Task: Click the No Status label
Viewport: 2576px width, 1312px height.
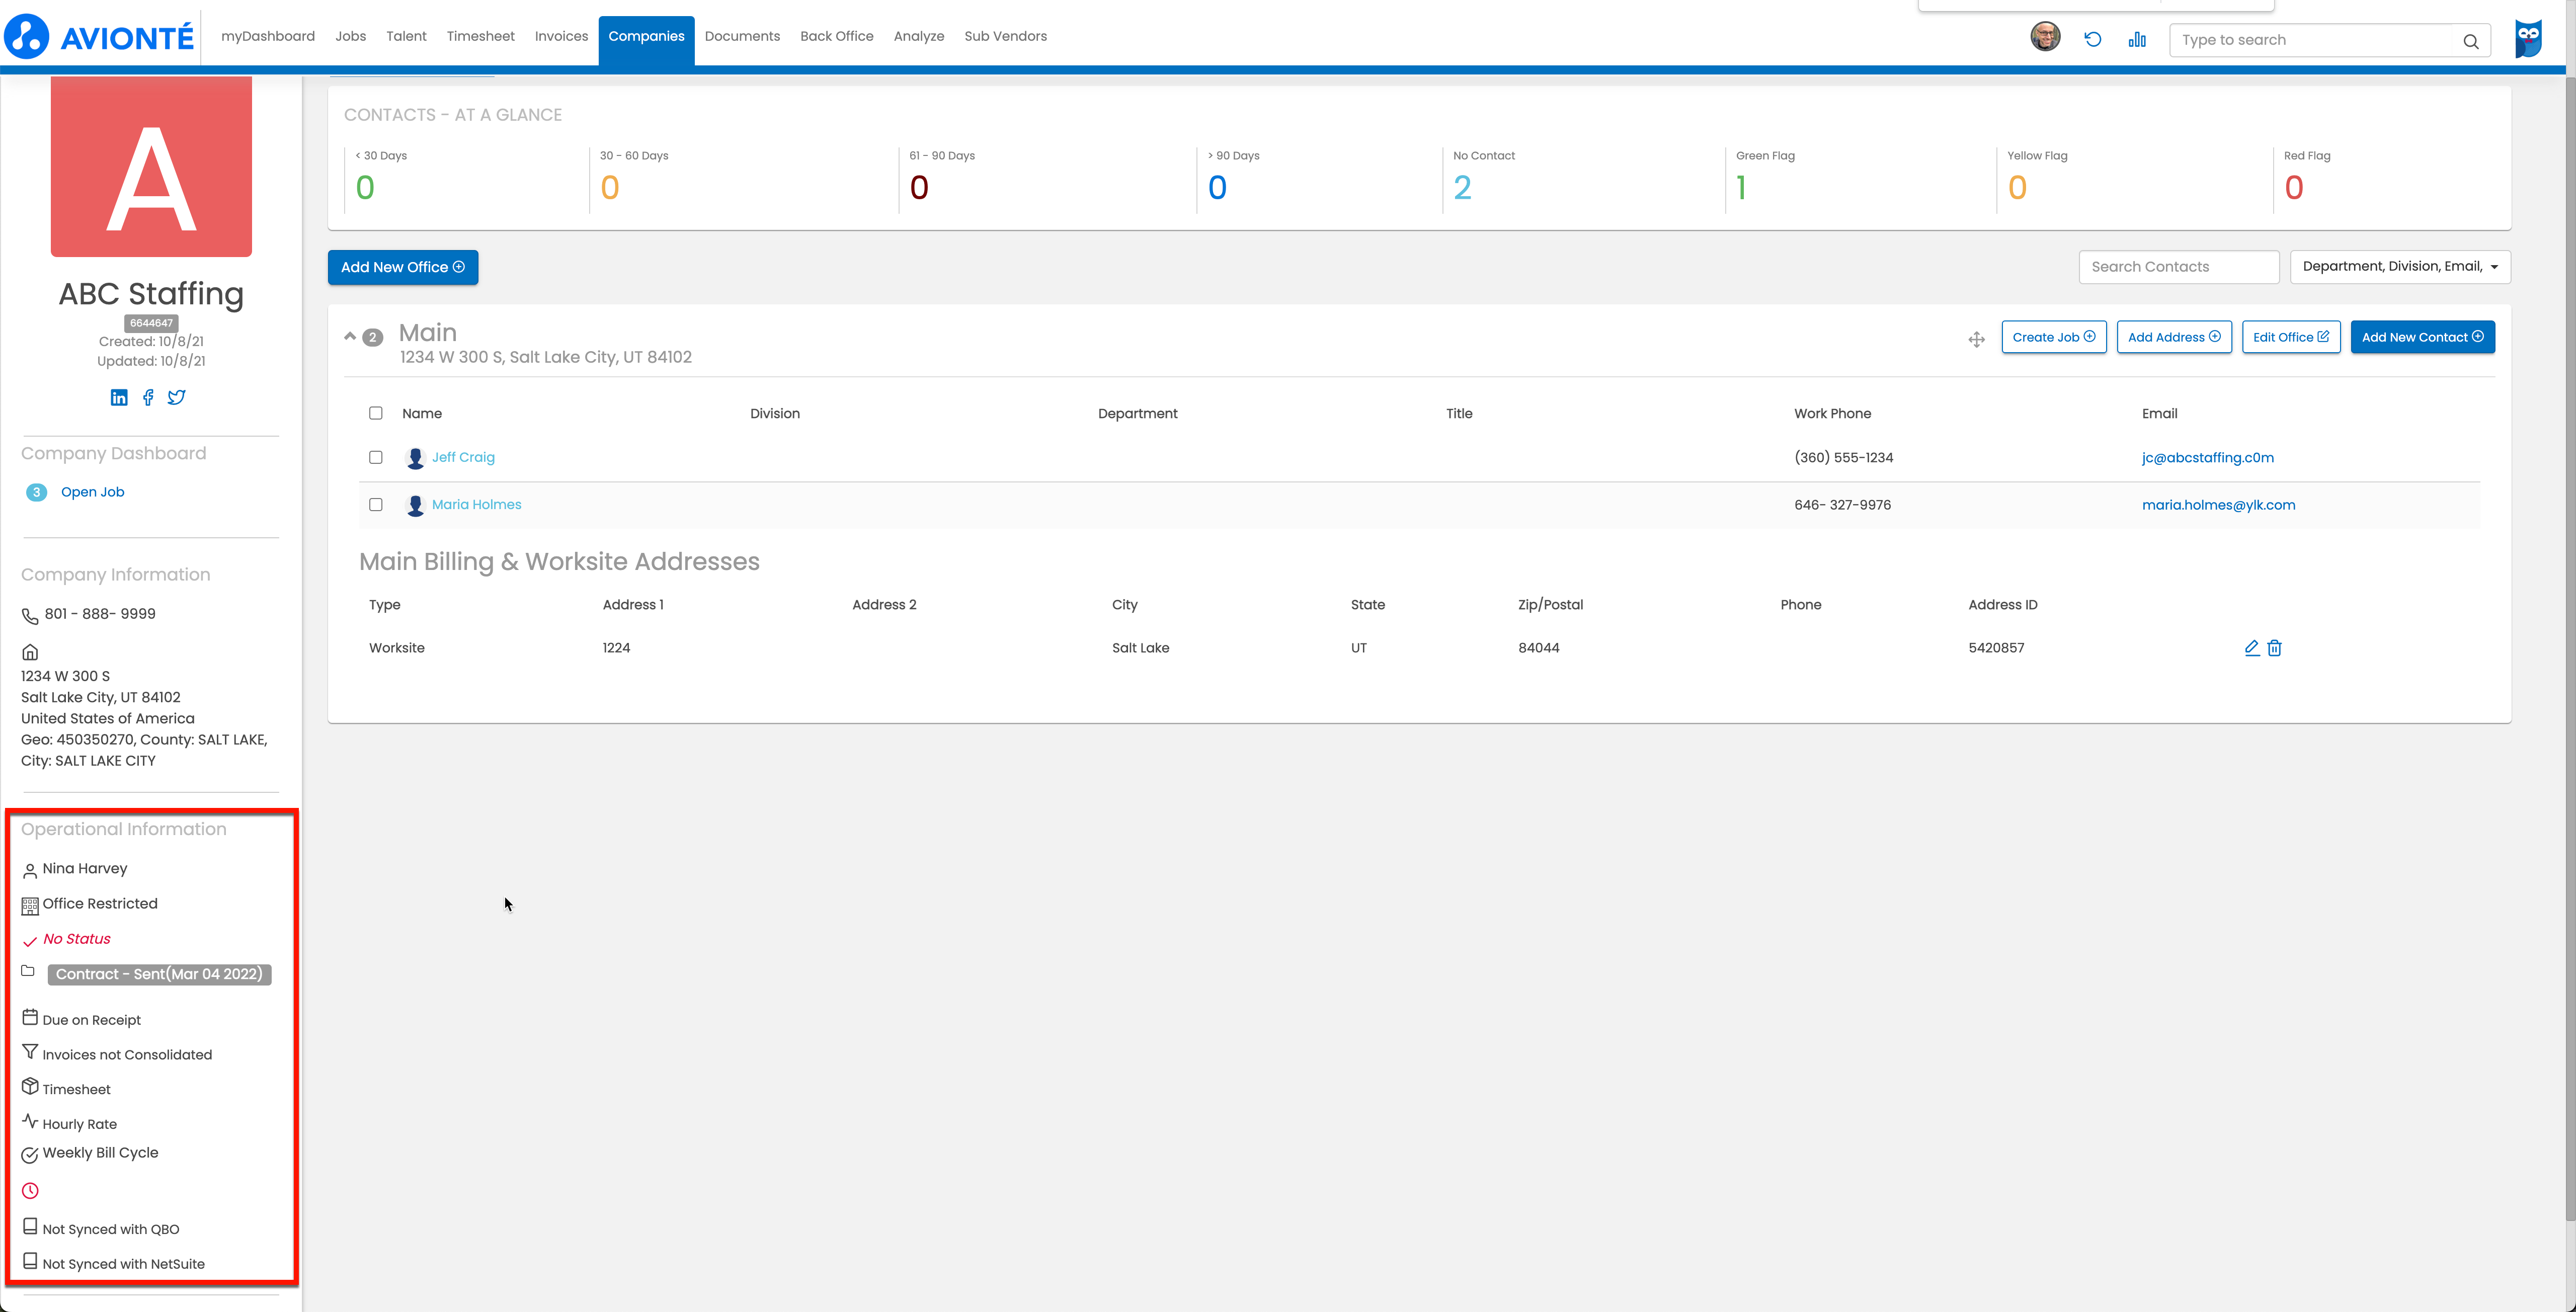Action: tap(77, 939)
